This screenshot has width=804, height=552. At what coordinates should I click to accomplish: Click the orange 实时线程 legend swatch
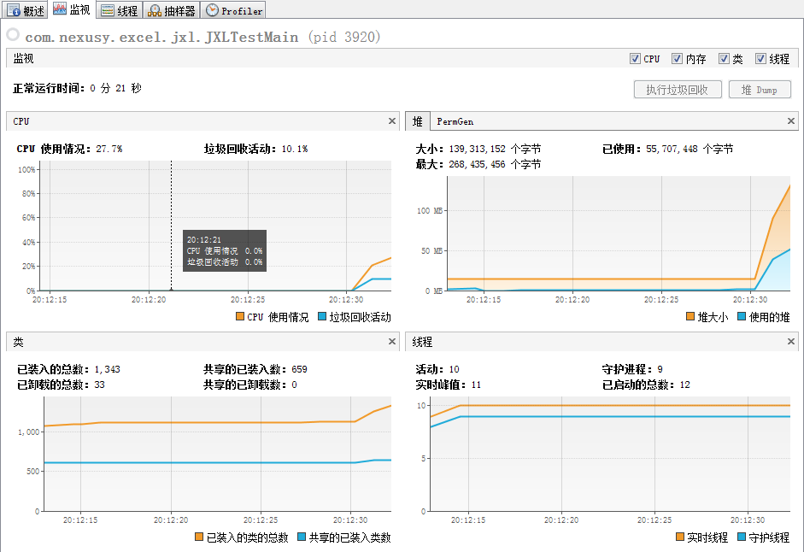click(680, 537)
